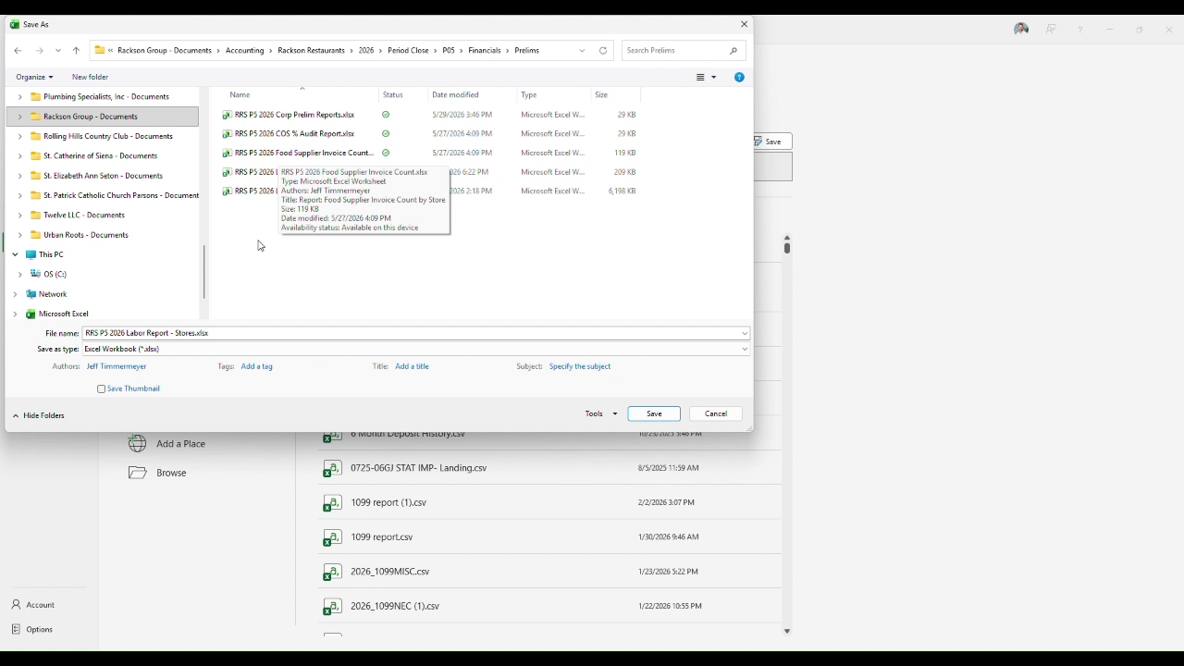Open the view options dropdown arrow

coord(713,78)
